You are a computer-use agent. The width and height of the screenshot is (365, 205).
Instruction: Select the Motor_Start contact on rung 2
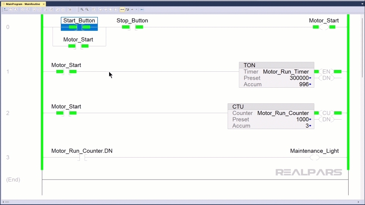(x=66, y=113)
